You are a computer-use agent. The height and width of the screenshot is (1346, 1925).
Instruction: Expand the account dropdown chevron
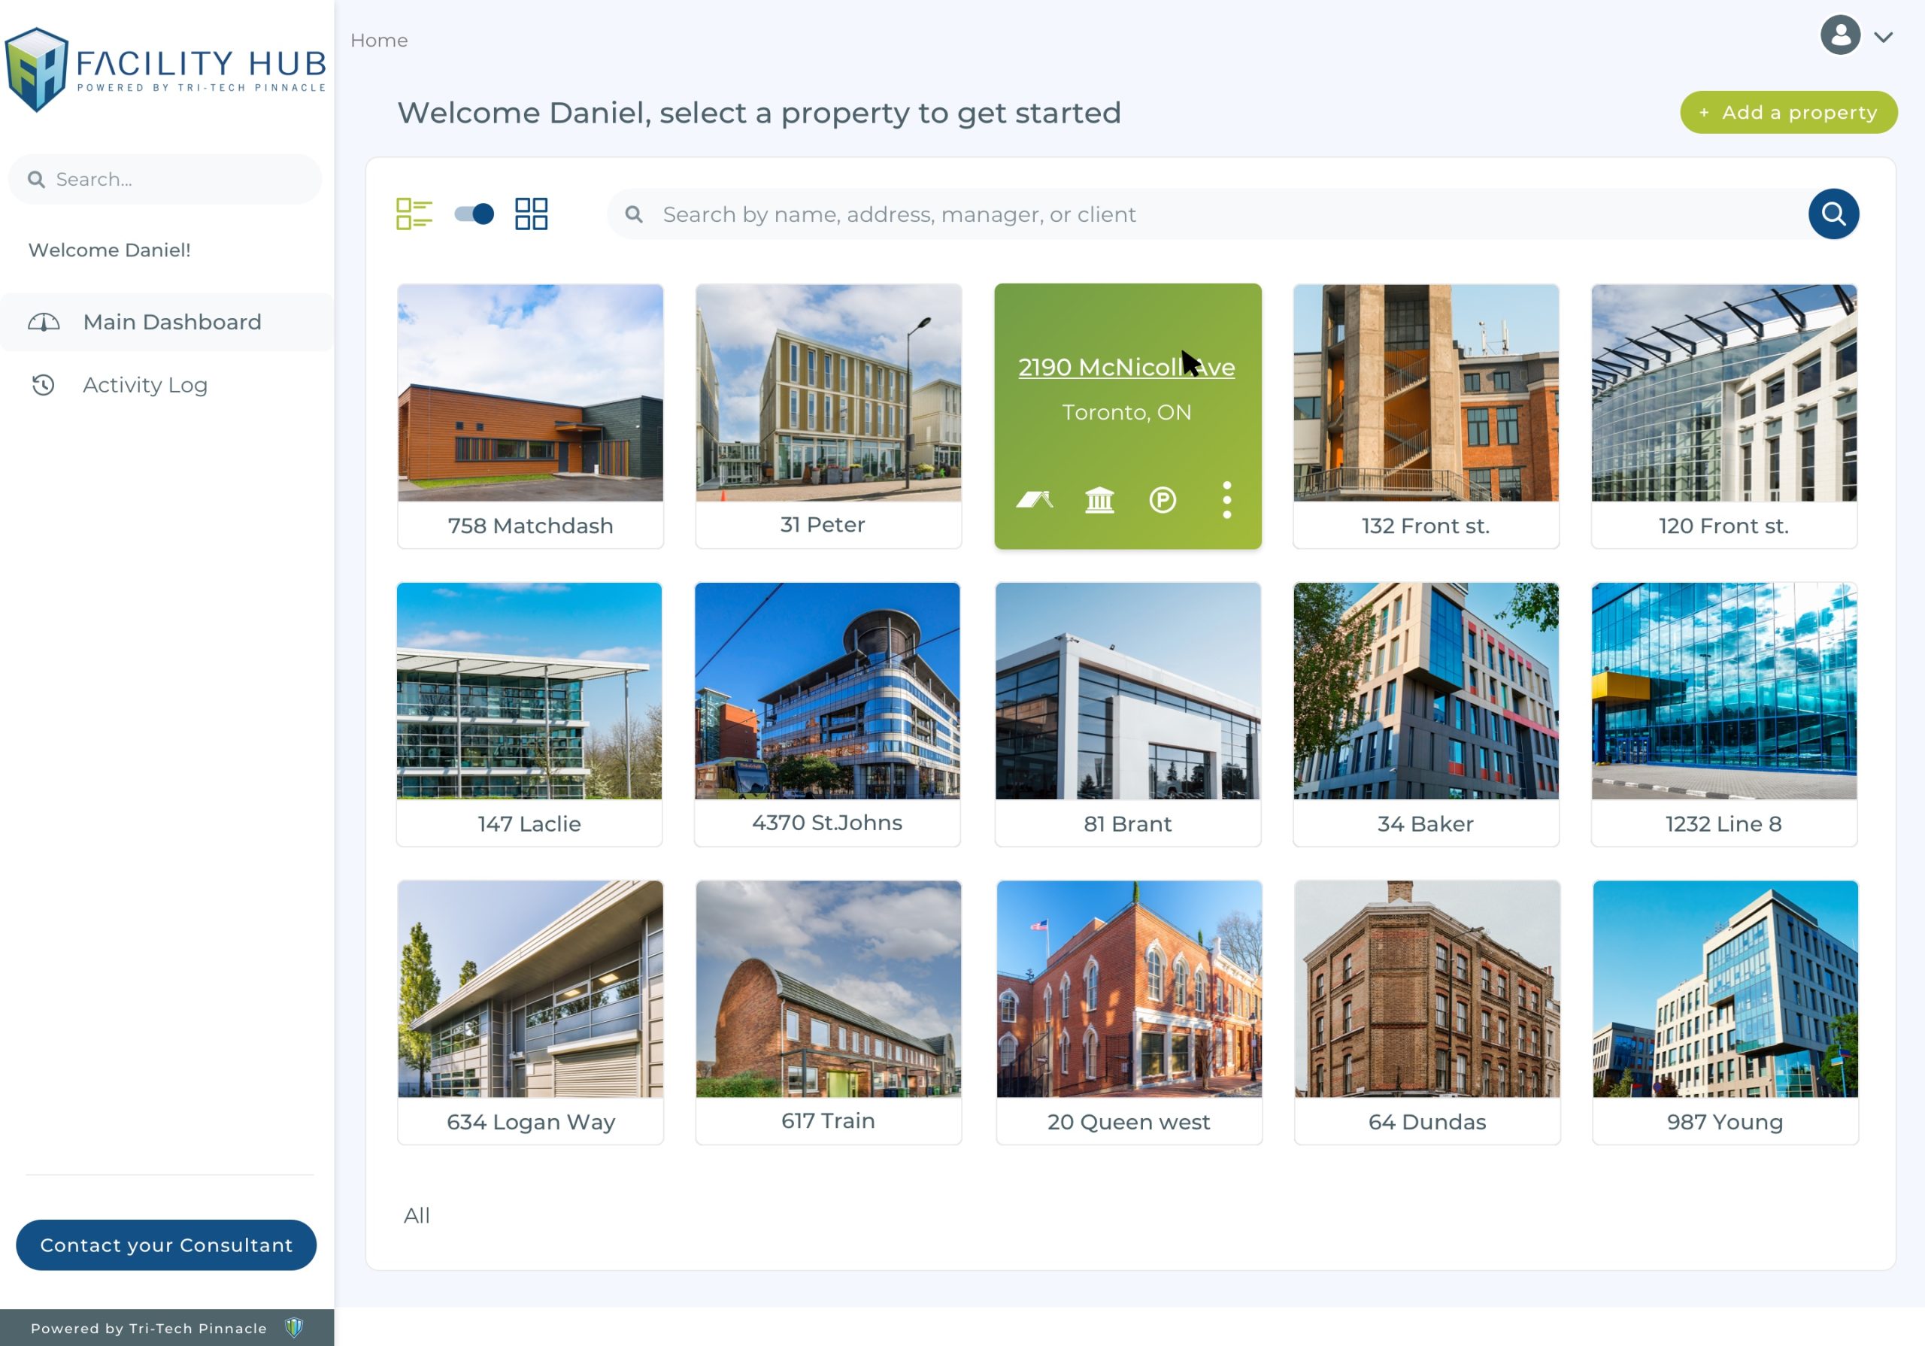(1884, 37)
